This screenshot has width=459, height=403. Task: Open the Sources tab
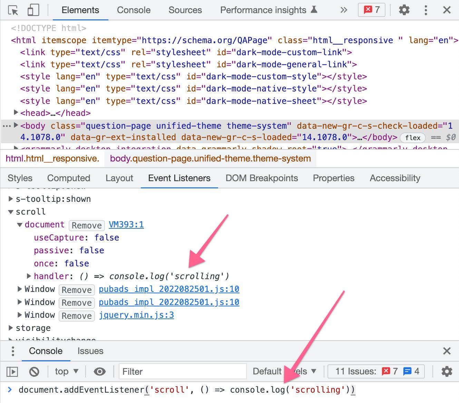(x=185, y=10)
